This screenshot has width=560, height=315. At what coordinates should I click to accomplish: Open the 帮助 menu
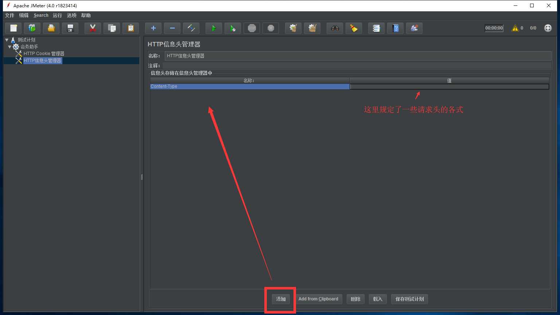[x=86, y=15]
